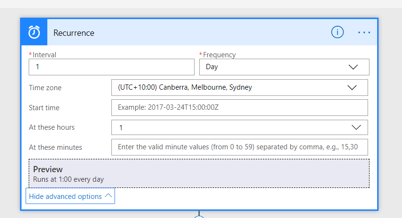This screenshot has height=218, width=402.
Task: Click the chevron arrow in At these hours
Action: [x=356, y=127]
